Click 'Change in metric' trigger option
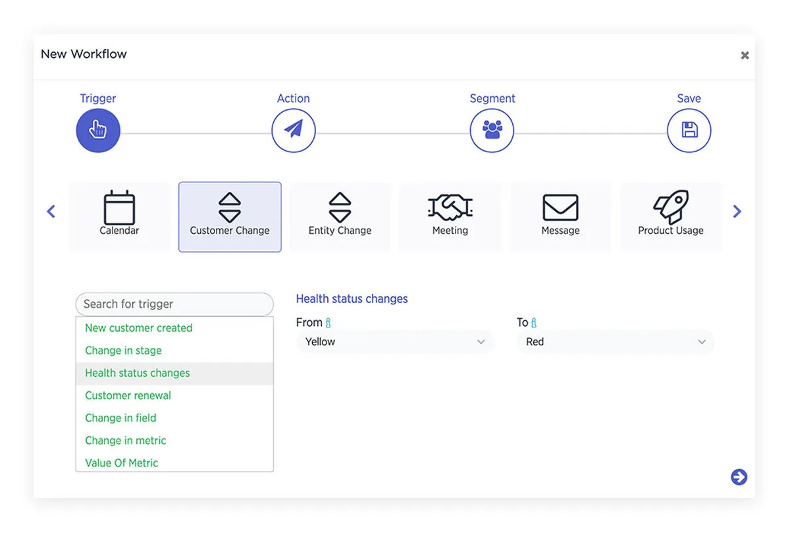 click(x=126, y=440)
